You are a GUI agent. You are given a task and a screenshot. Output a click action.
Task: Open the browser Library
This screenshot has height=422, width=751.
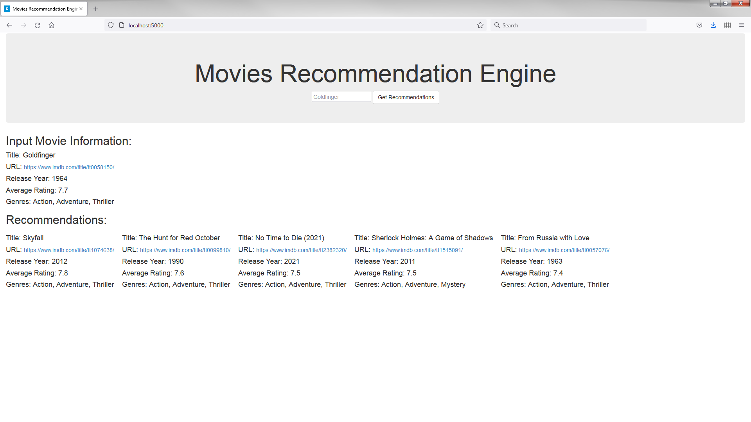click(727, 25)
